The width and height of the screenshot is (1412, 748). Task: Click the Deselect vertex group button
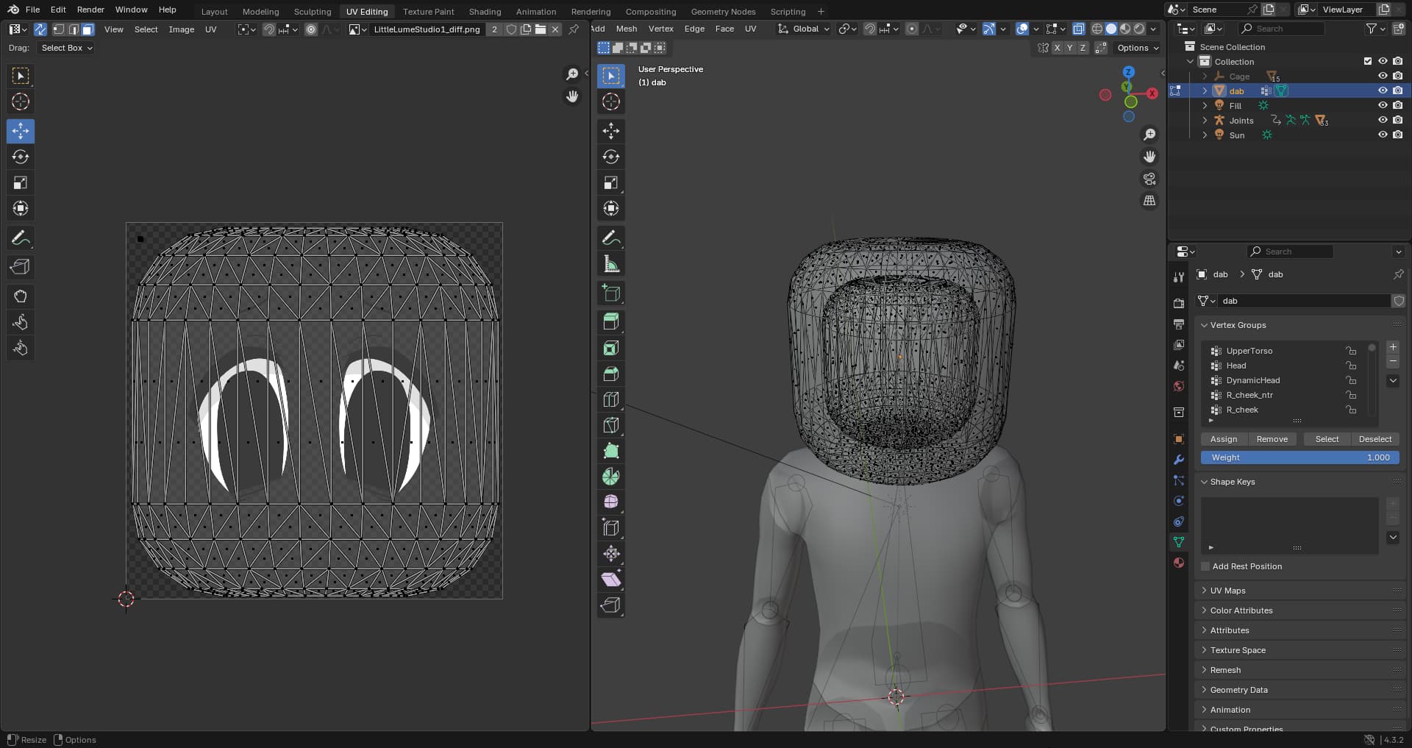1374,439
